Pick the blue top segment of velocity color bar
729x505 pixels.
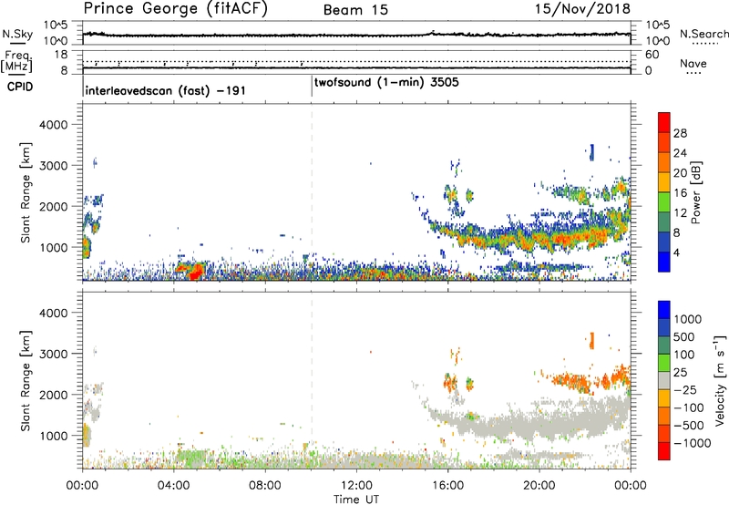[x=664, y=310]
